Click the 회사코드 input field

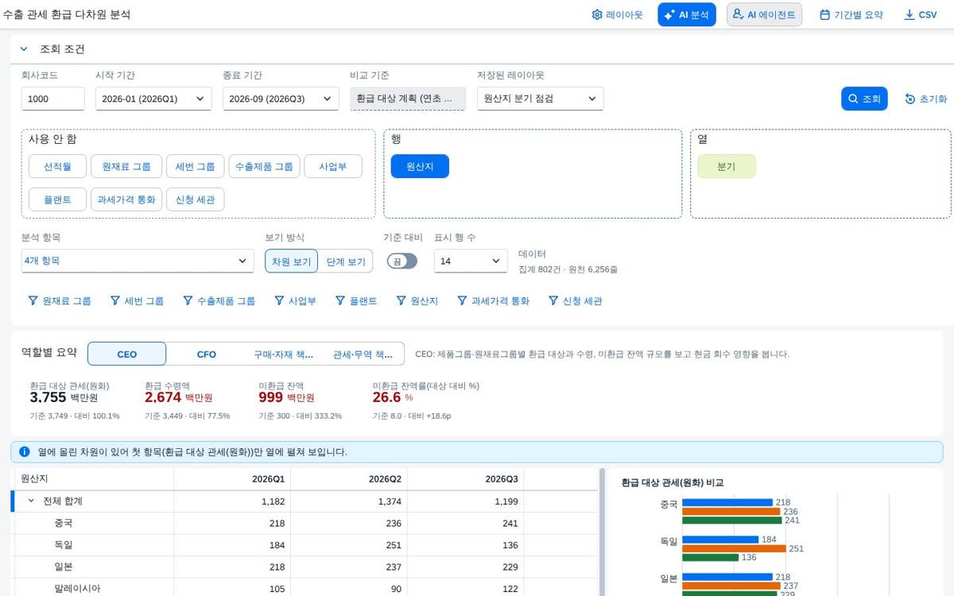[x=53, y=99]
